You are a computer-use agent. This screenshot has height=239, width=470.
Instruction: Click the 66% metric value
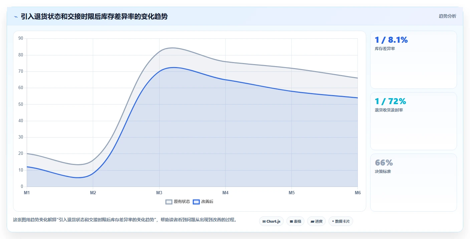pyautogui.click(x=384, y=163)
